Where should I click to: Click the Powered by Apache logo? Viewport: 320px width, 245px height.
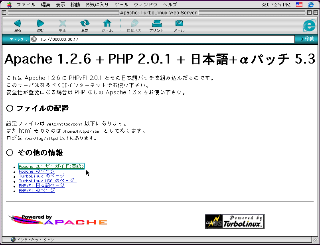pyautogui.click(x=58, y=220)
